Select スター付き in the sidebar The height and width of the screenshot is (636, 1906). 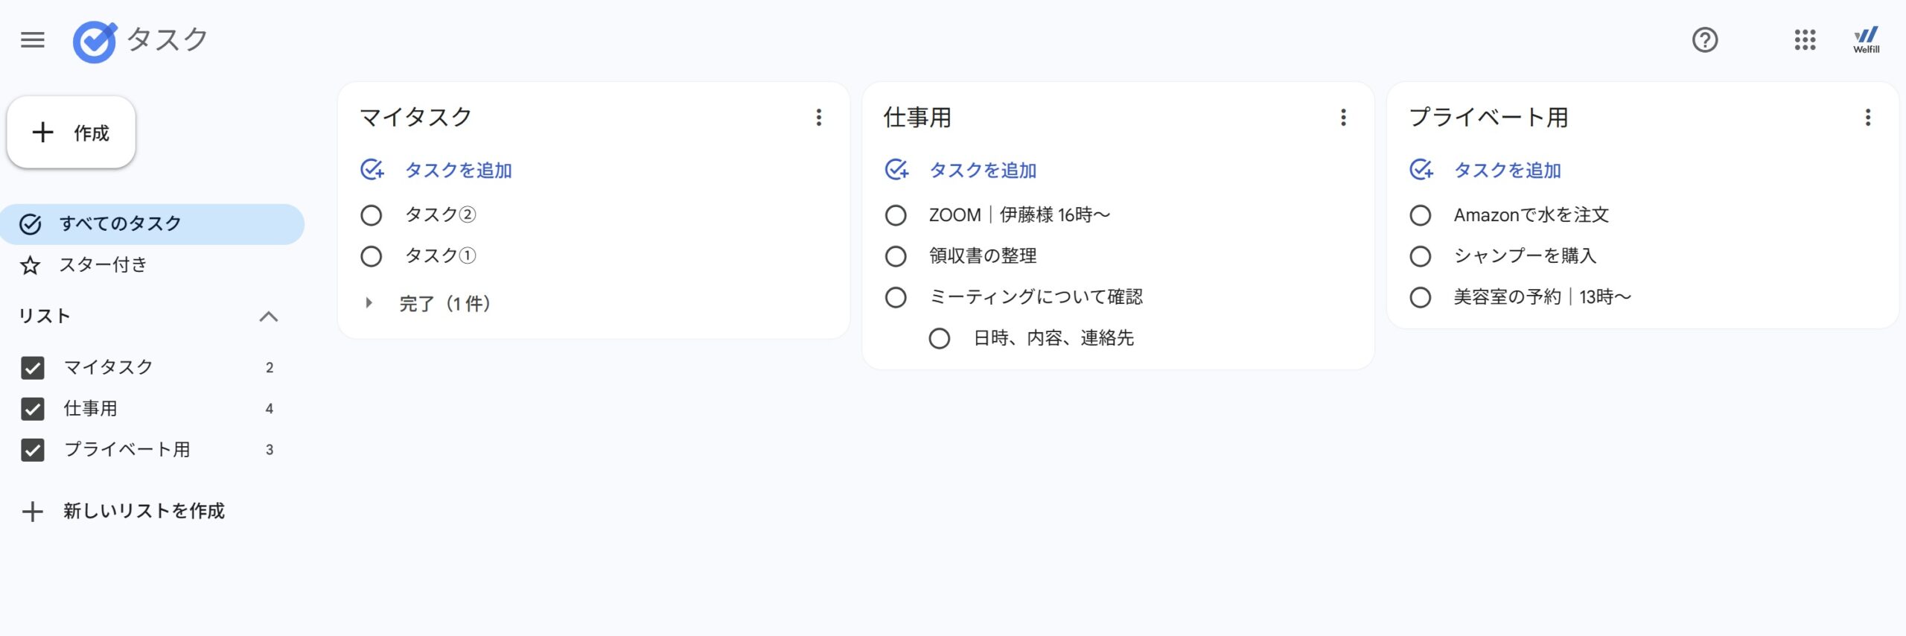103,265
